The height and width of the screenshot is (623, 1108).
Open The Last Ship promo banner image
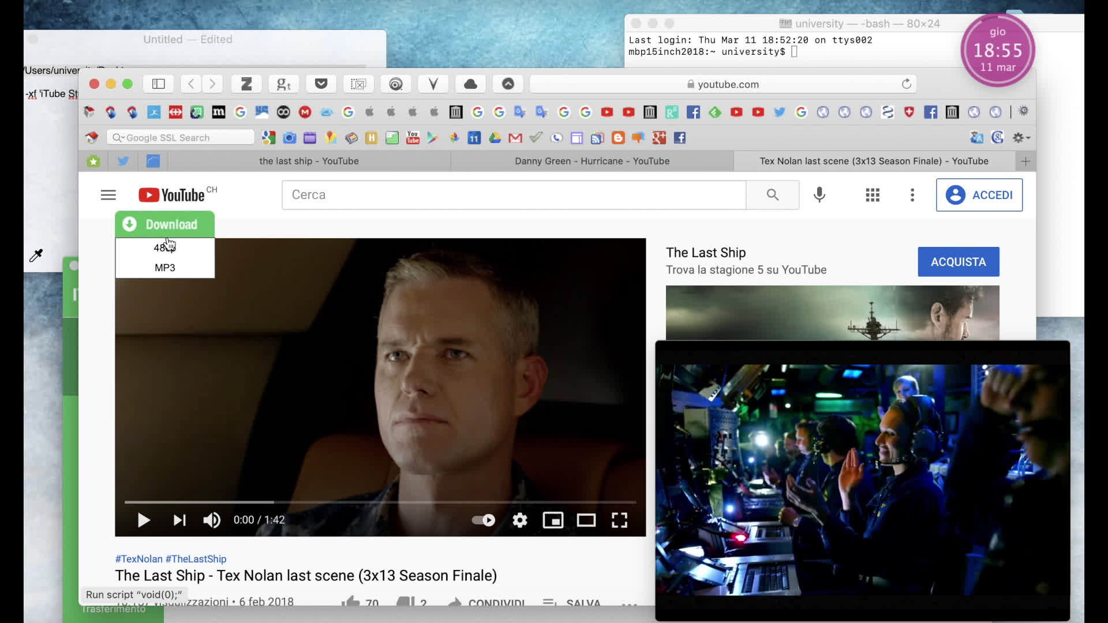(832, 313)
